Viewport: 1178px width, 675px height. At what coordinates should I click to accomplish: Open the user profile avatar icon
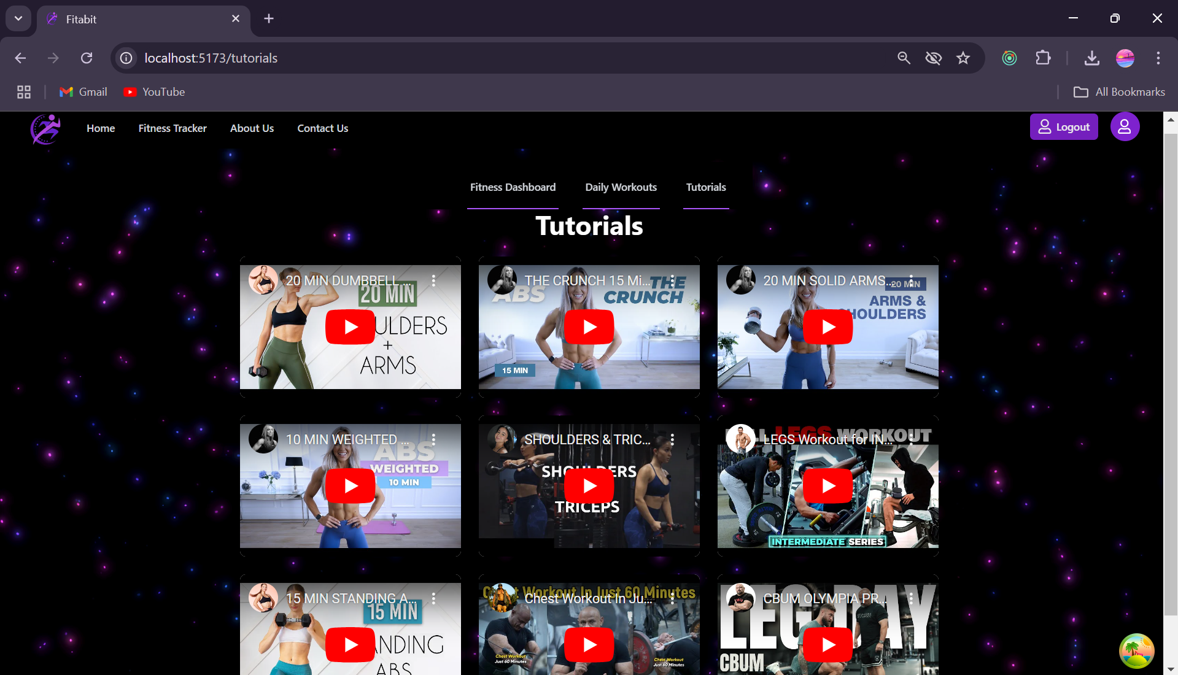pos(1125,127)
